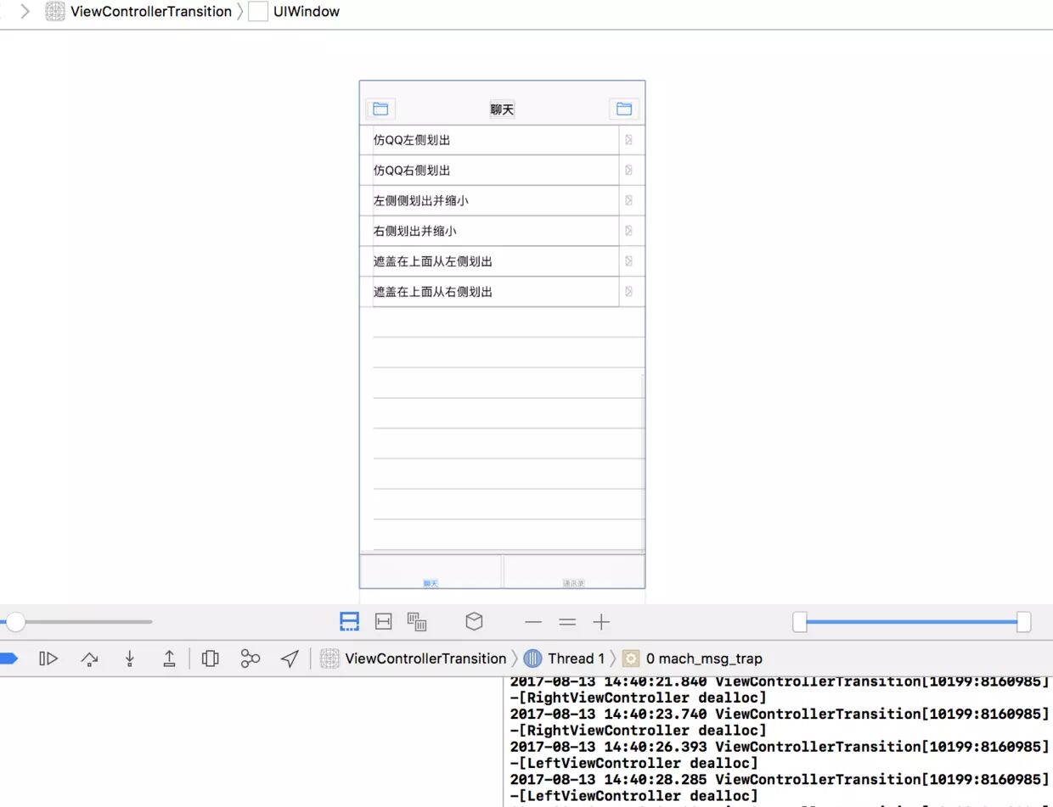1053x807 pixels.
Task: Click the disclosure chevron of 遮盖在上面从右侧划出 row
Action: click(x=628, y=292)
